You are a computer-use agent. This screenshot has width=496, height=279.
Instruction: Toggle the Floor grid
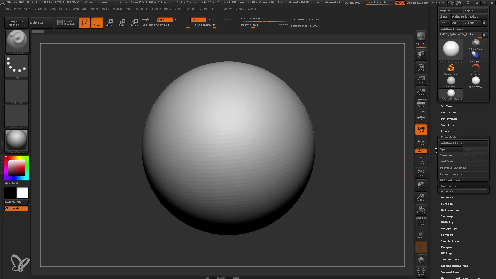(421, 117)
